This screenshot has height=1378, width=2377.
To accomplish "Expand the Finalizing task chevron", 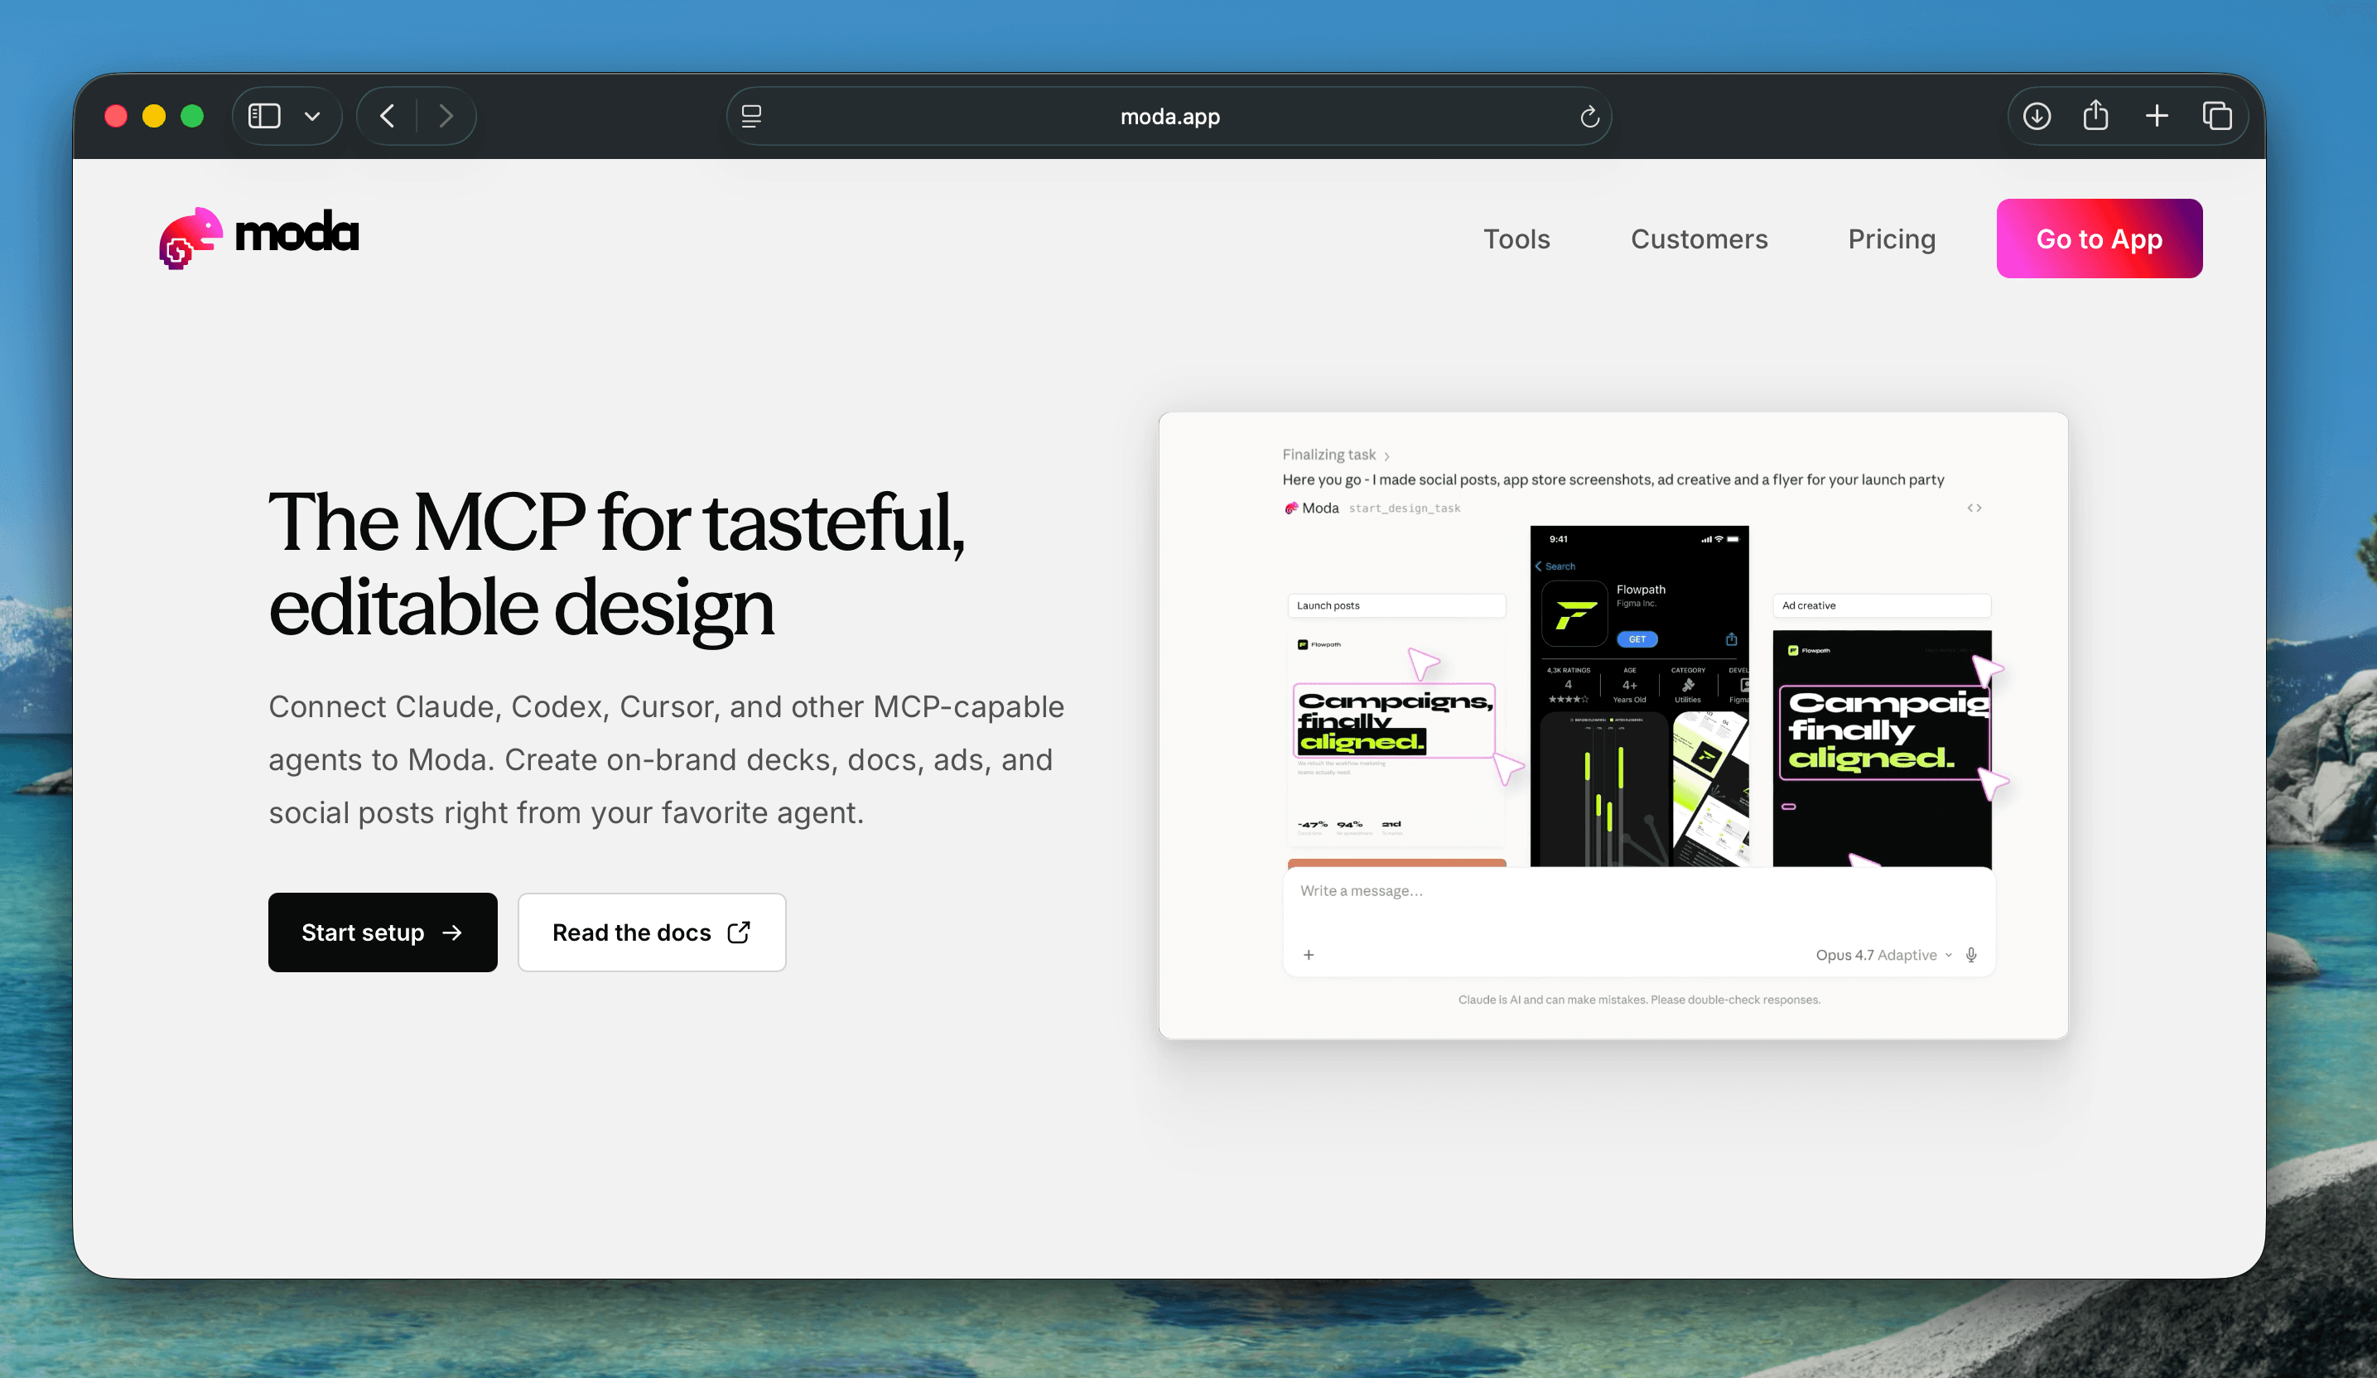I will [x=1386, y=456].
